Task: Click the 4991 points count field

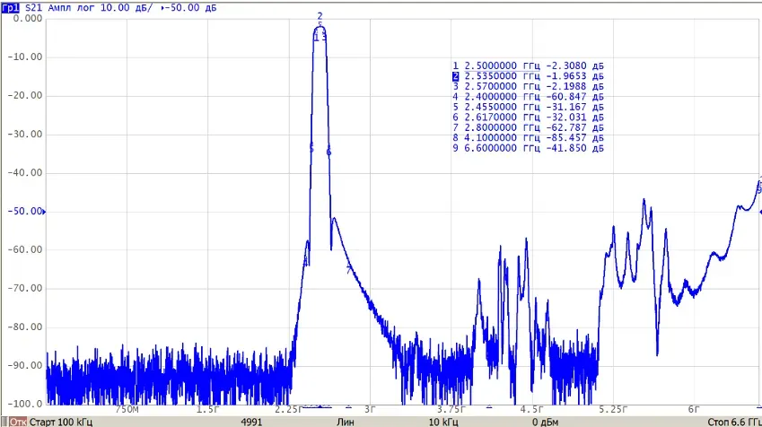Action: [251, 422]
